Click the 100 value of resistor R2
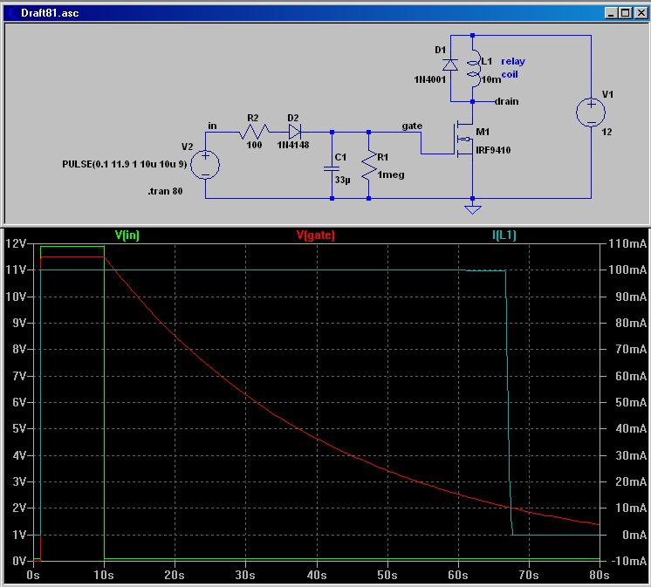 254,145
